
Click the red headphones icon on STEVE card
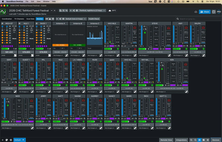(x=169, y=28)
